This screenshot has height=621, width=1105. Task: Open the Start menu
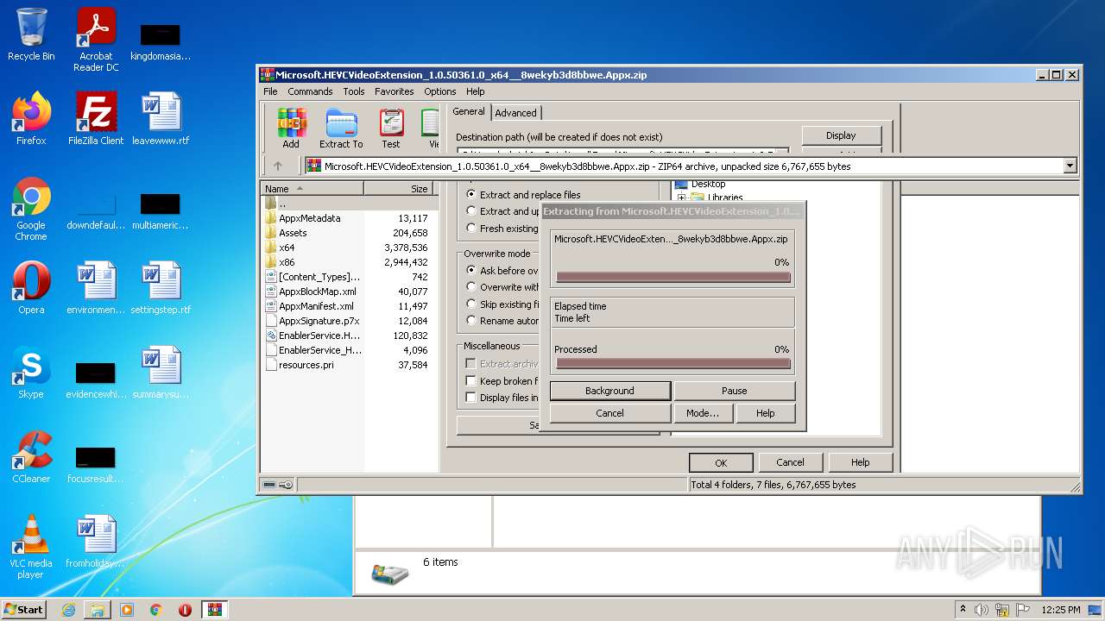click(23, 610)
